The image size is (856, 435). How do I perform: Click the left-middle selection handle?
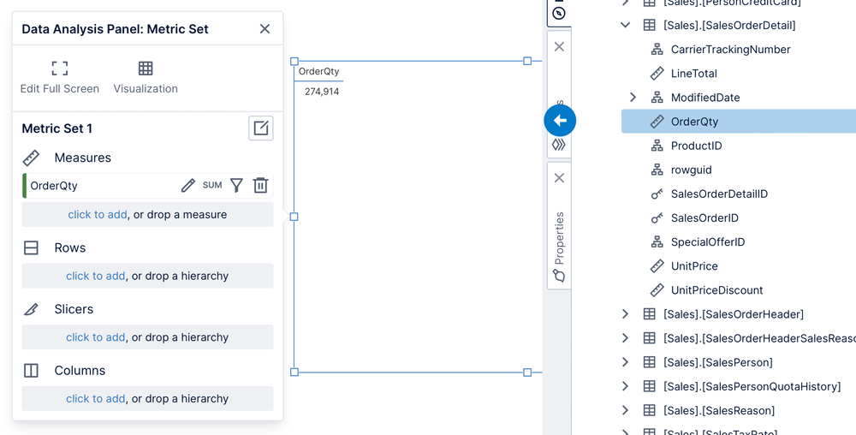294,217
